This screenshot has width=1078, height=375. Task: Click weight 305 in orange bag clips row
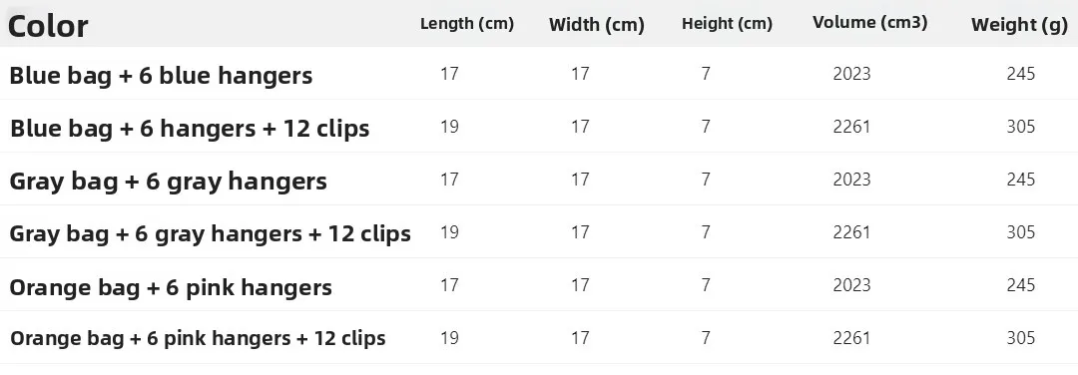coord(1020,338)
